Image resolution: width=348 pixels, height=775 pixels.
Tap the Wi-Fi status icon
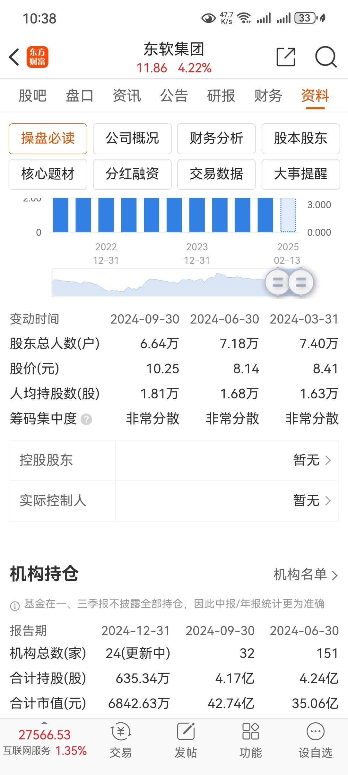244,18
